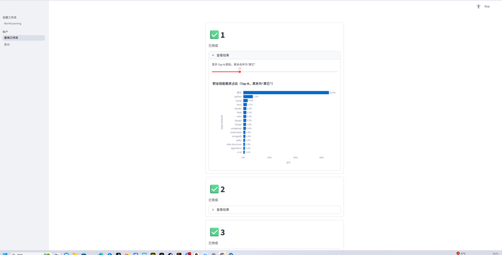Click the data structures axis label
The height and width of the screenshot is (255, 502).
234,145
